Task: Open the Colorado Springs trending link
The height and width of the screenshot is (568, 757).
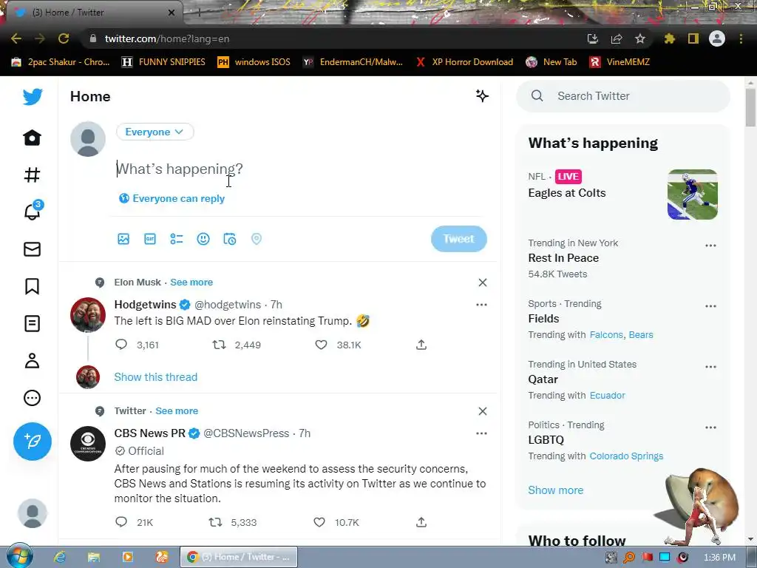Action: [x=626, y=456]
